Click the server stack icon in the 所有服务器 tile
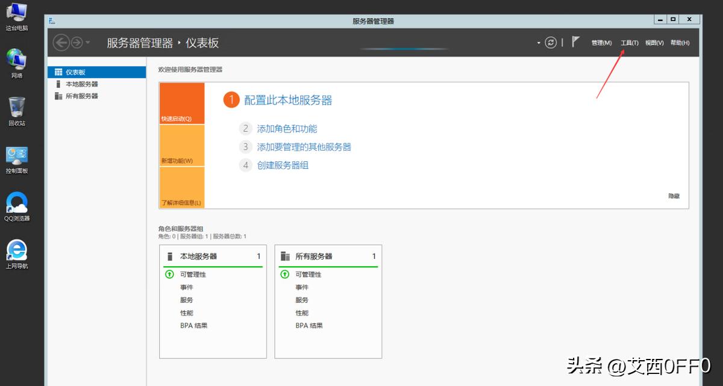This screenshot has height=386, width=723. (284, 255)
